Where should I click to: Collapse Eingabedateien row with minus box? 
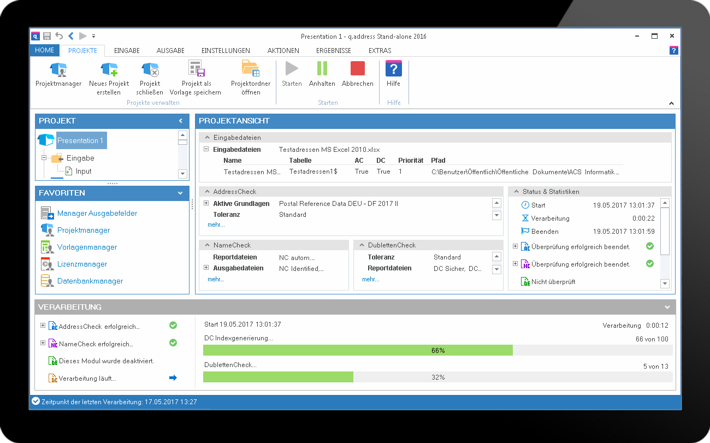point(206,149)
